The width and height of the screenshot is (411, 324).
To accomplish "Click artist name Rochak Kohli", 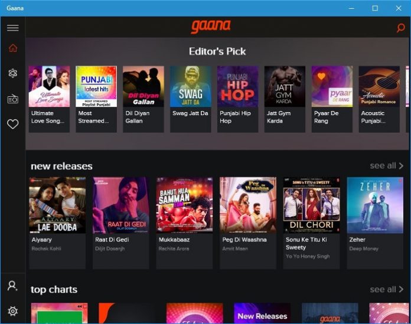I will (x=47, y=248).
